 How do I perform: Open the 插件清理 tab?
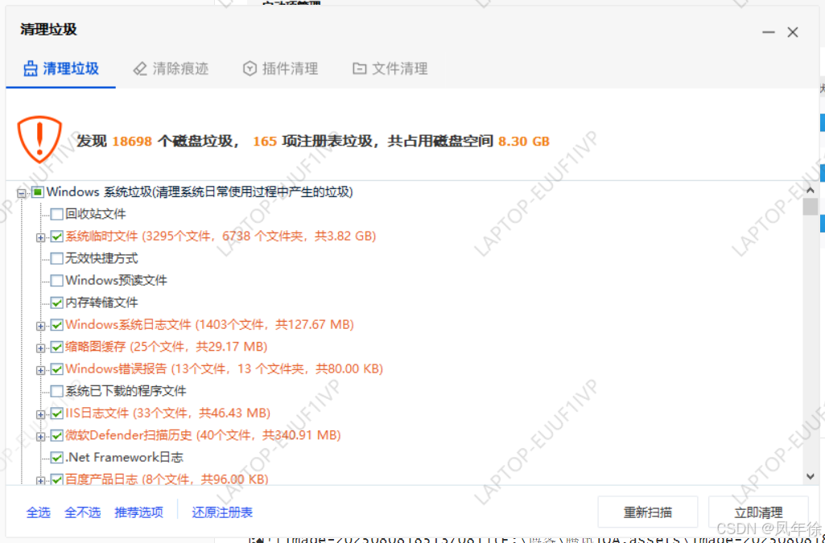pos(280,69)
